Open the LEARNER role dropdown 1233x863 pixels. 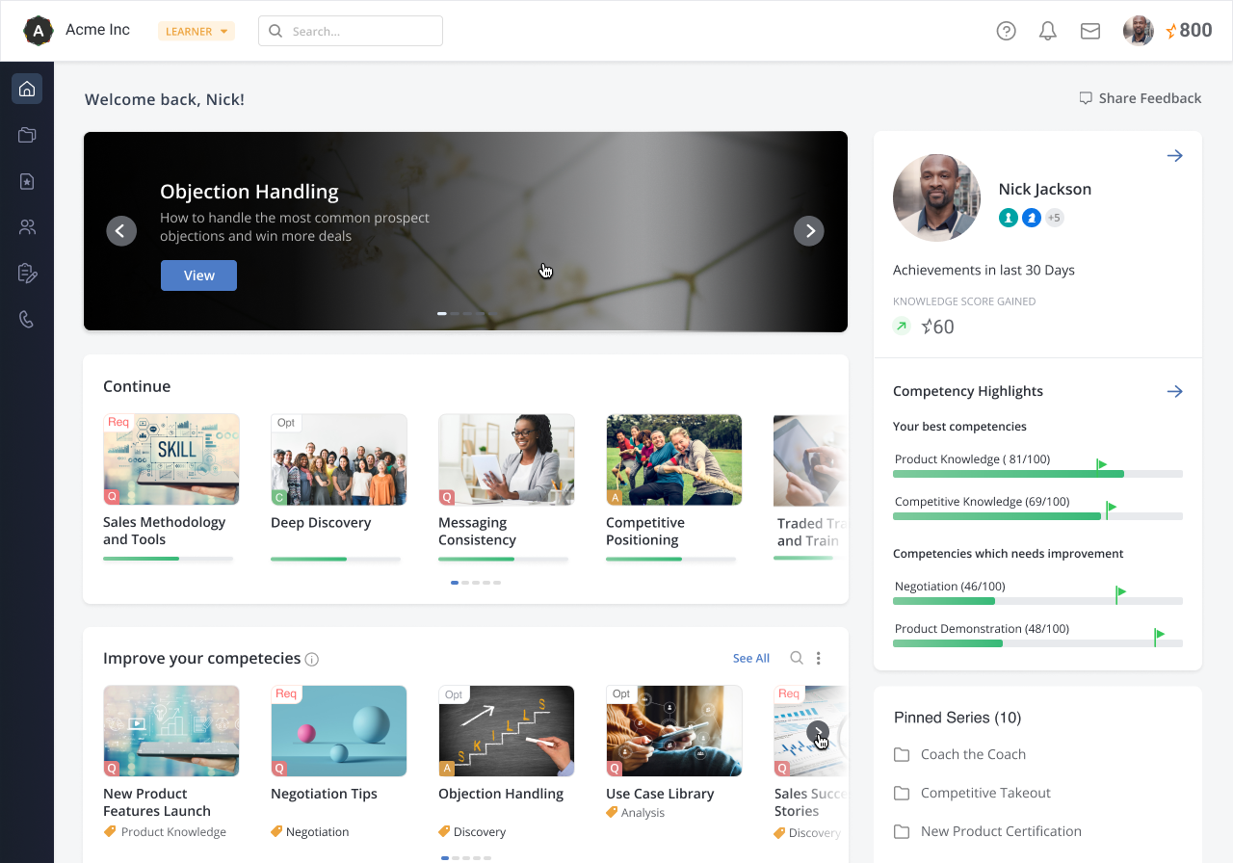[x=196, y=30]
